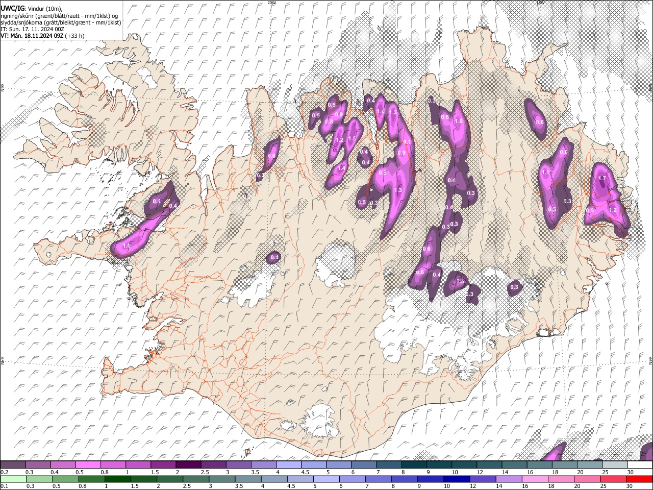Click the '1.1' snowfall value on the map
This screenshot has width=653, height=490.
point(545,173)
